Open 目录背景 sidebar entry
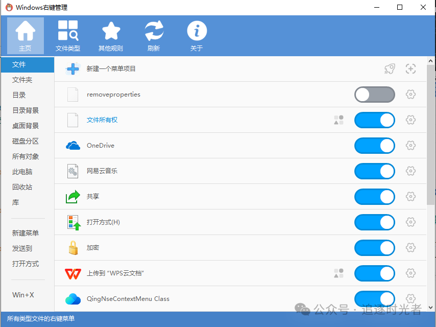The image size is (436, 327). coord(28,110)
